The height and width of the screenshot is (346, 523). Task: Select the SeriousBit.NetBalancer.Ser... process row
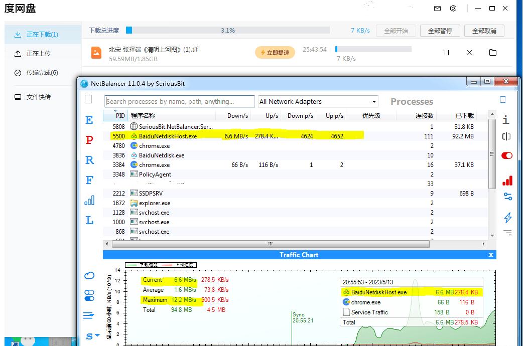point(295,127)
